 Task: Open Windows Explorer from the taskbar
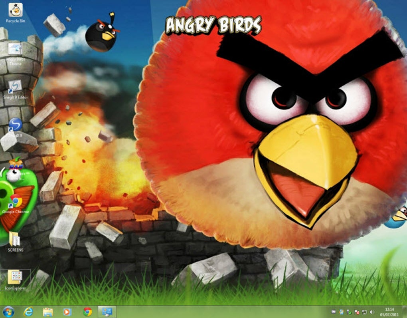click(48, 312)
